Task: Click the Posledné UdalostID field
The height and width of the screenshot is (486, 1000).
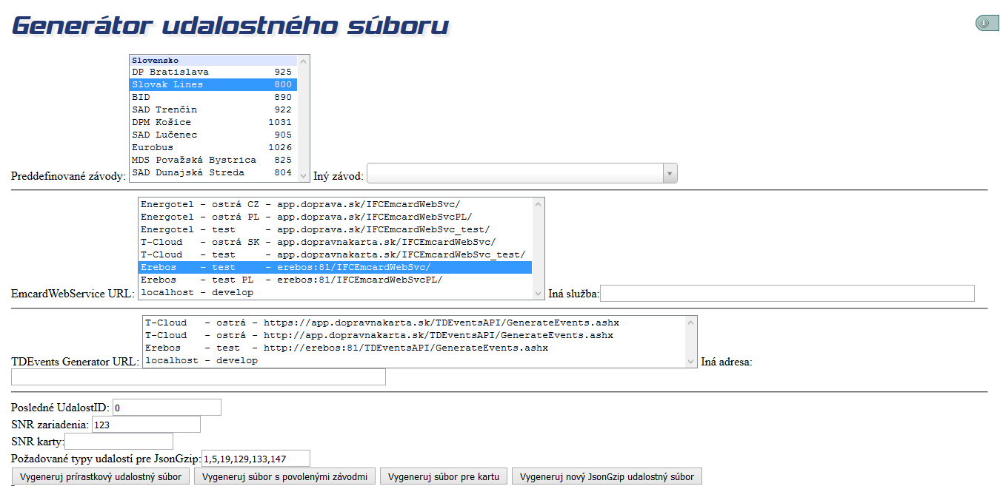Action: [167, 408]
